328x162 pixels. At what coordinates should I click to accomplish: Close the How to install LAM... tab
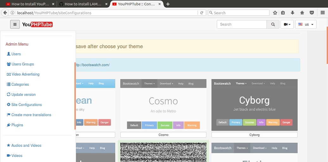coord(106,4)
